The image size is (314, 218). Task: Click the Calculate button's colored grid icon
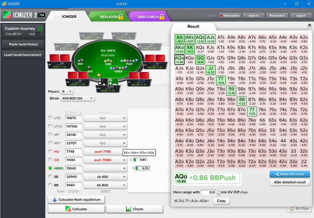68,209
